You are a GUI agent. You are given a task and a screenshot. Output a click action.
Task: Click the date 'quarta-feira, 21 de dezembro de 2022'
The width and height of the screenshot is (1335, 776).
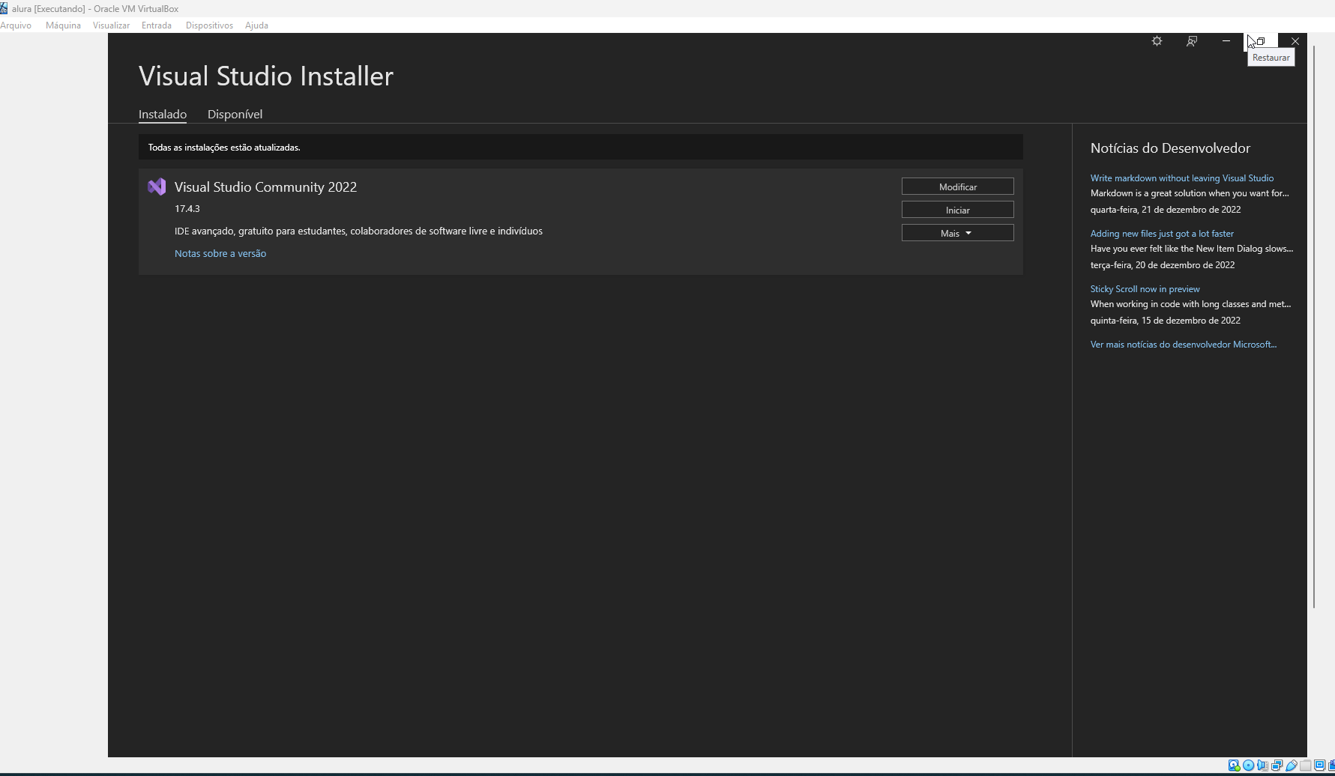(x=1166, y=210)
